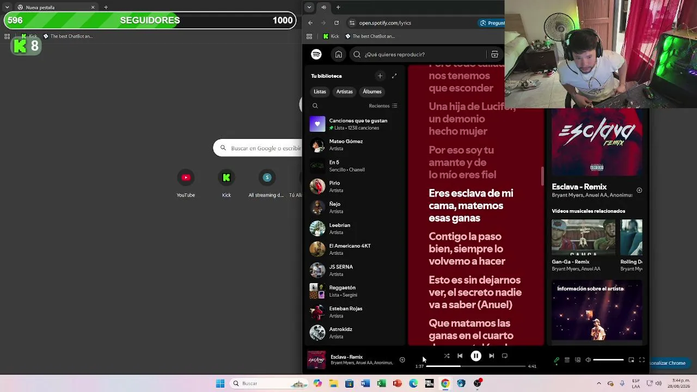697x392 pixels.
Task: Open artist Mateo Gómez in library
Action: (355, 145)
